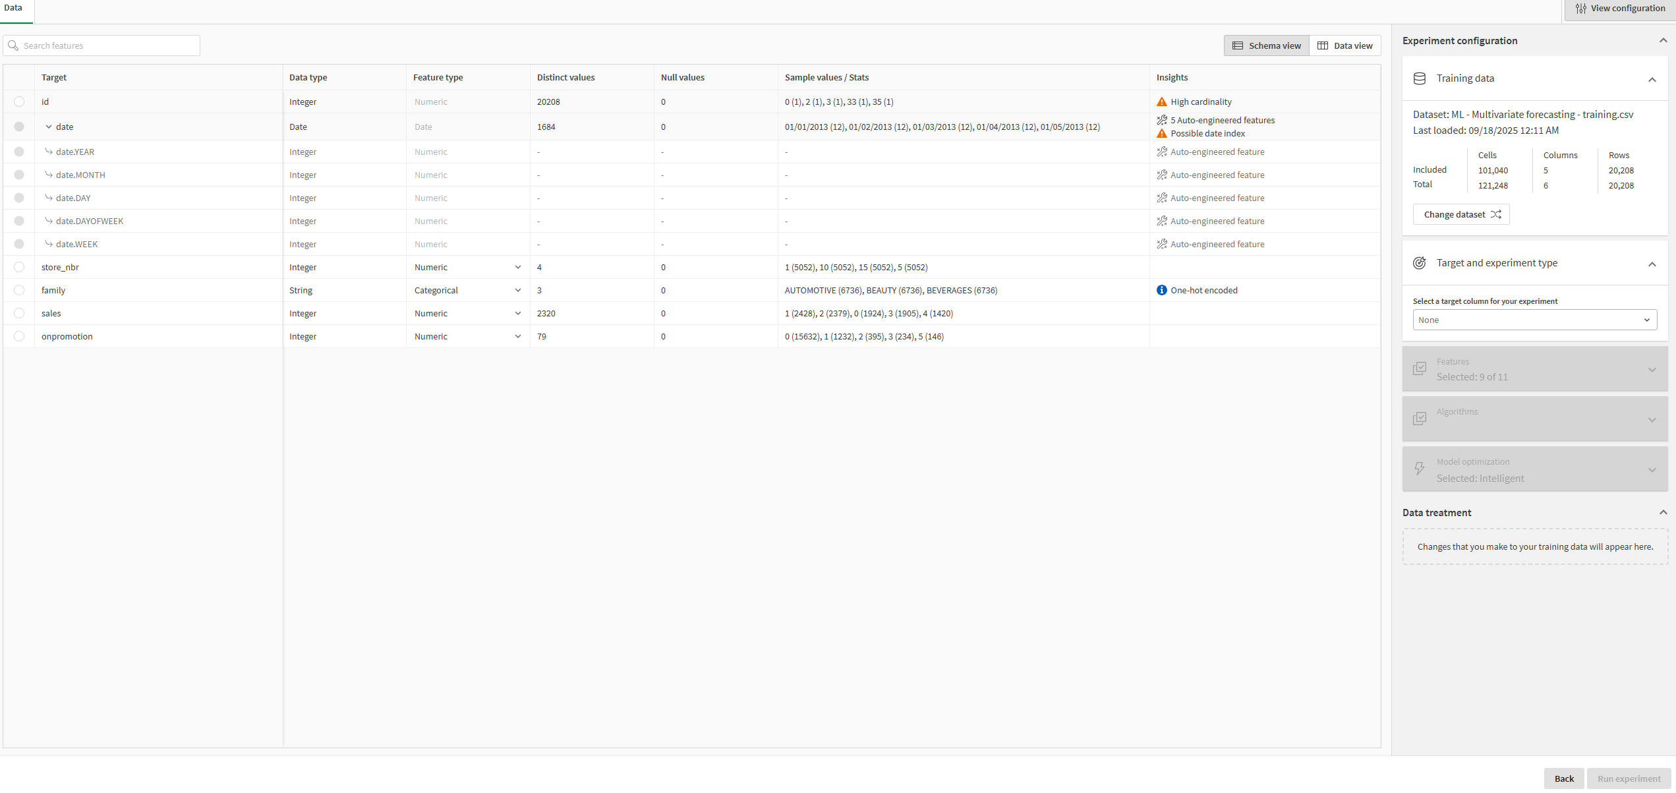Open the target column None dropdown
The image size is (1676, 793).
tap(1534, 320)
